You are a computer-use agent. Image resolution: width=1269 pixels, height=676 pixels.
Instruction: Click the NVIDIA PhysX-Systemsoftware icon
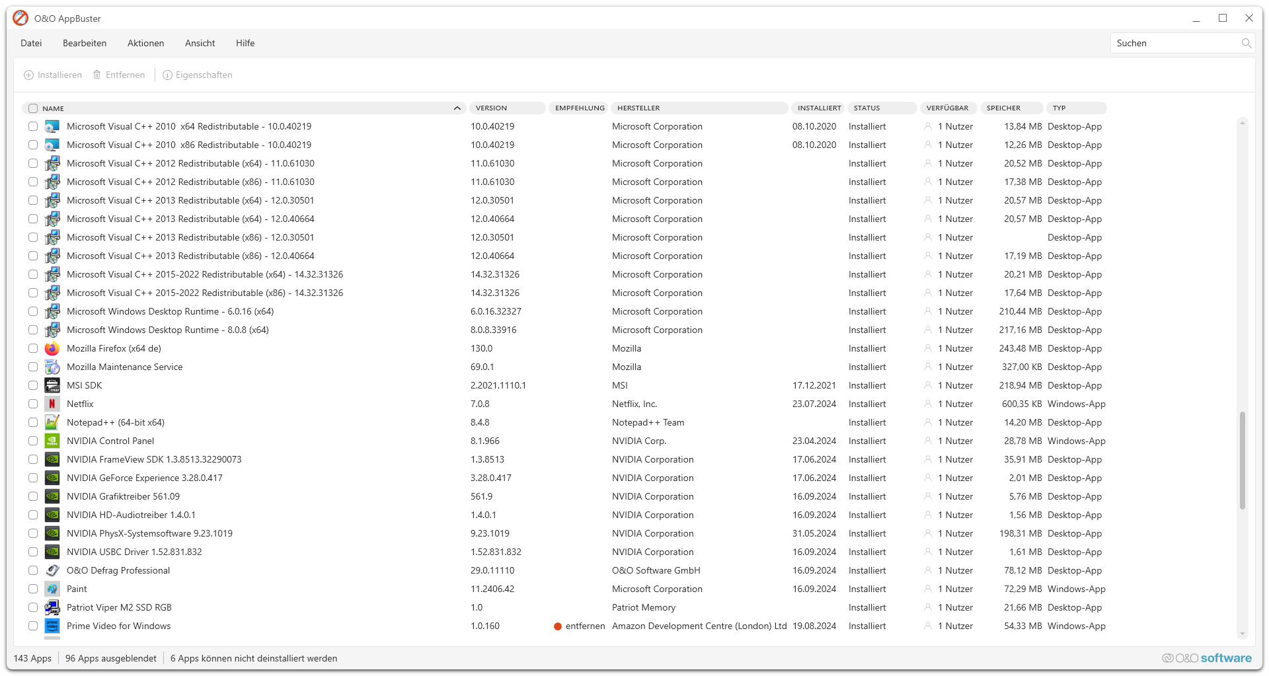[x=52, y=533]
